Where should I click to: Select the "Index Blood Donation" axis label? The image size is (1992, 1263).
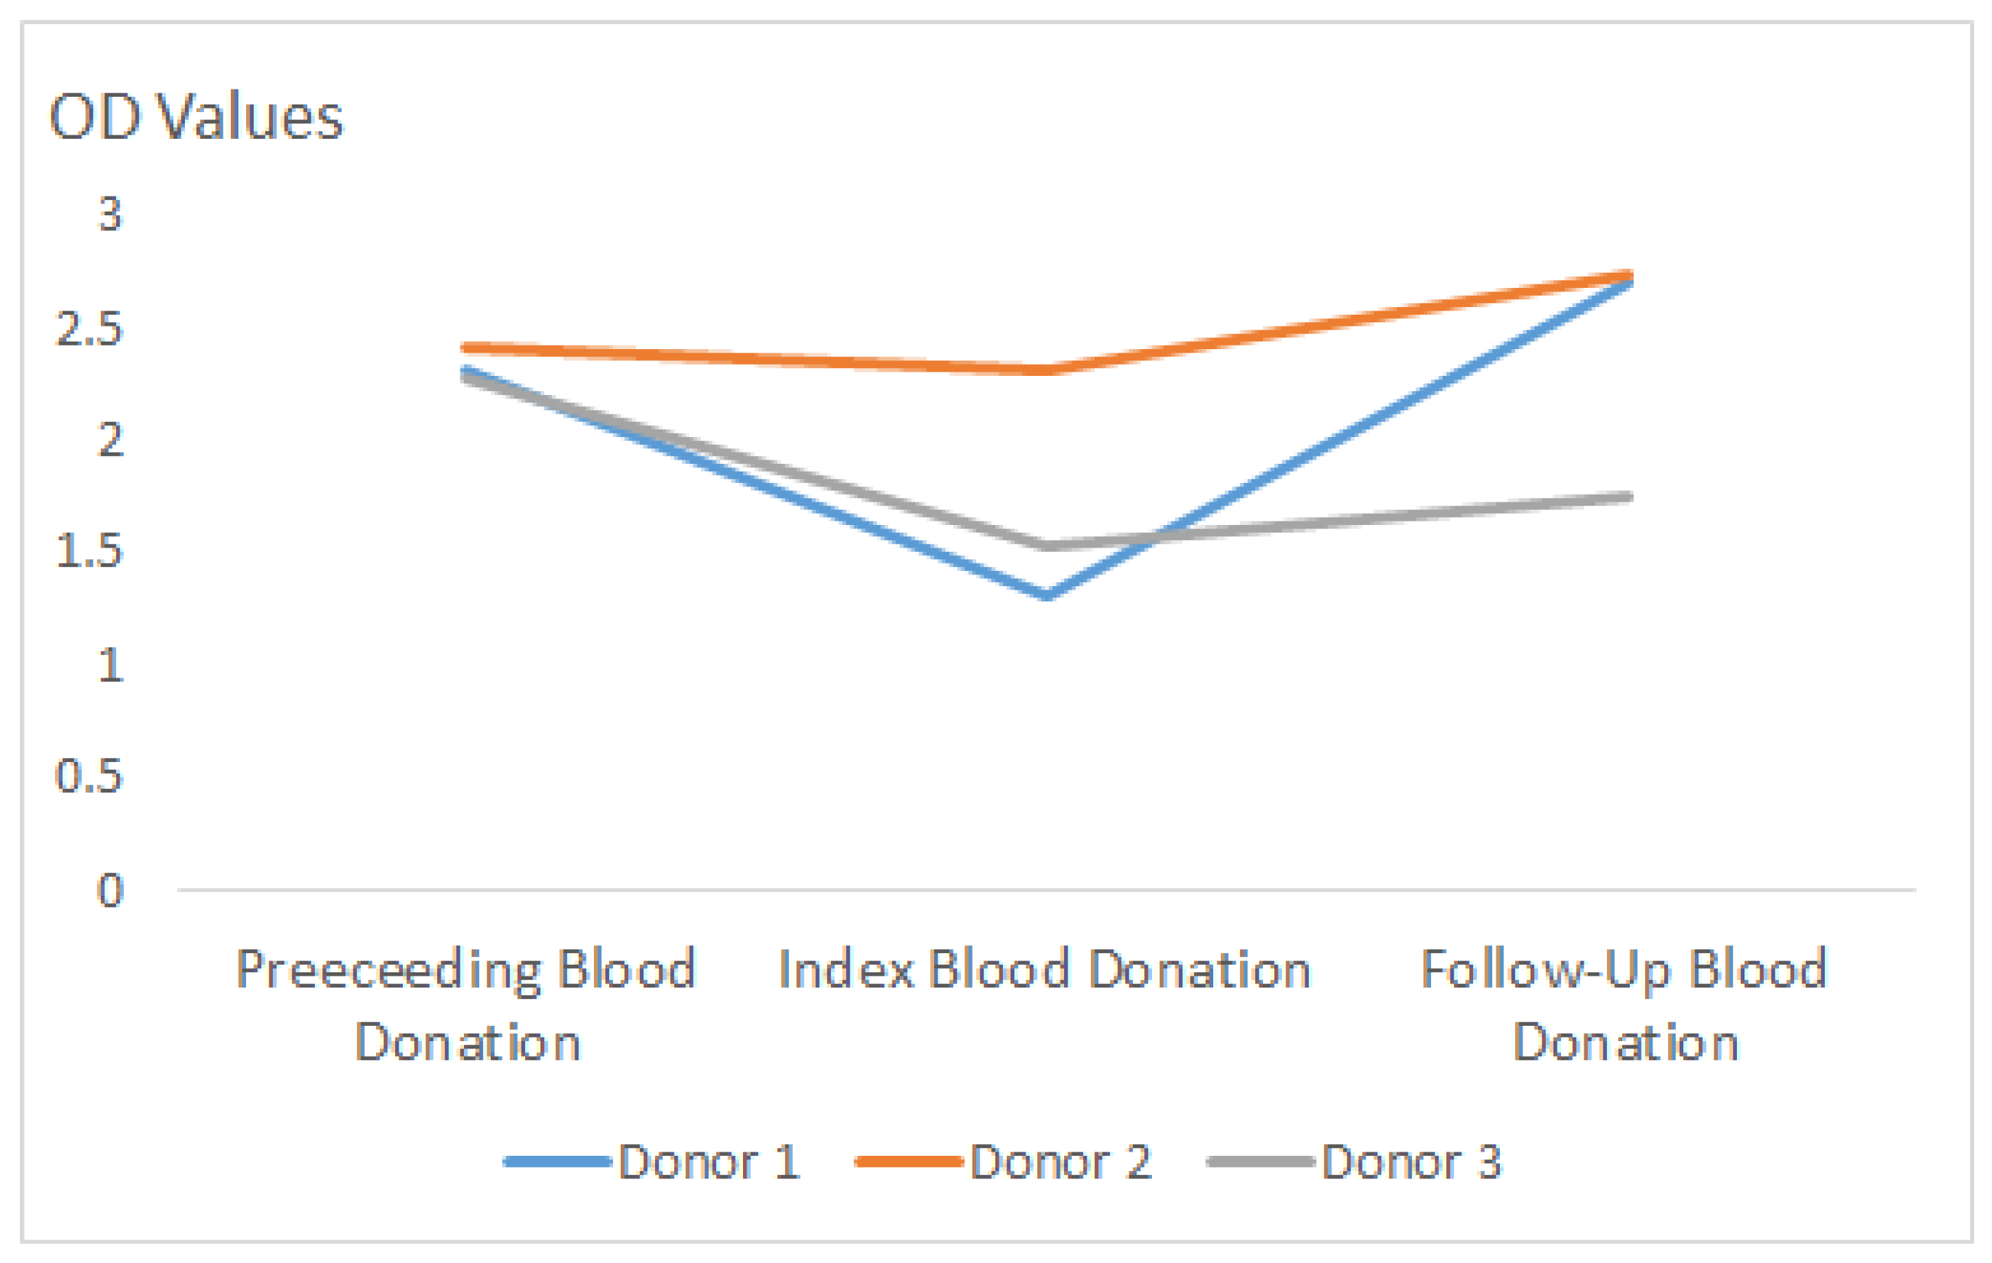(x=1045, y=970)
